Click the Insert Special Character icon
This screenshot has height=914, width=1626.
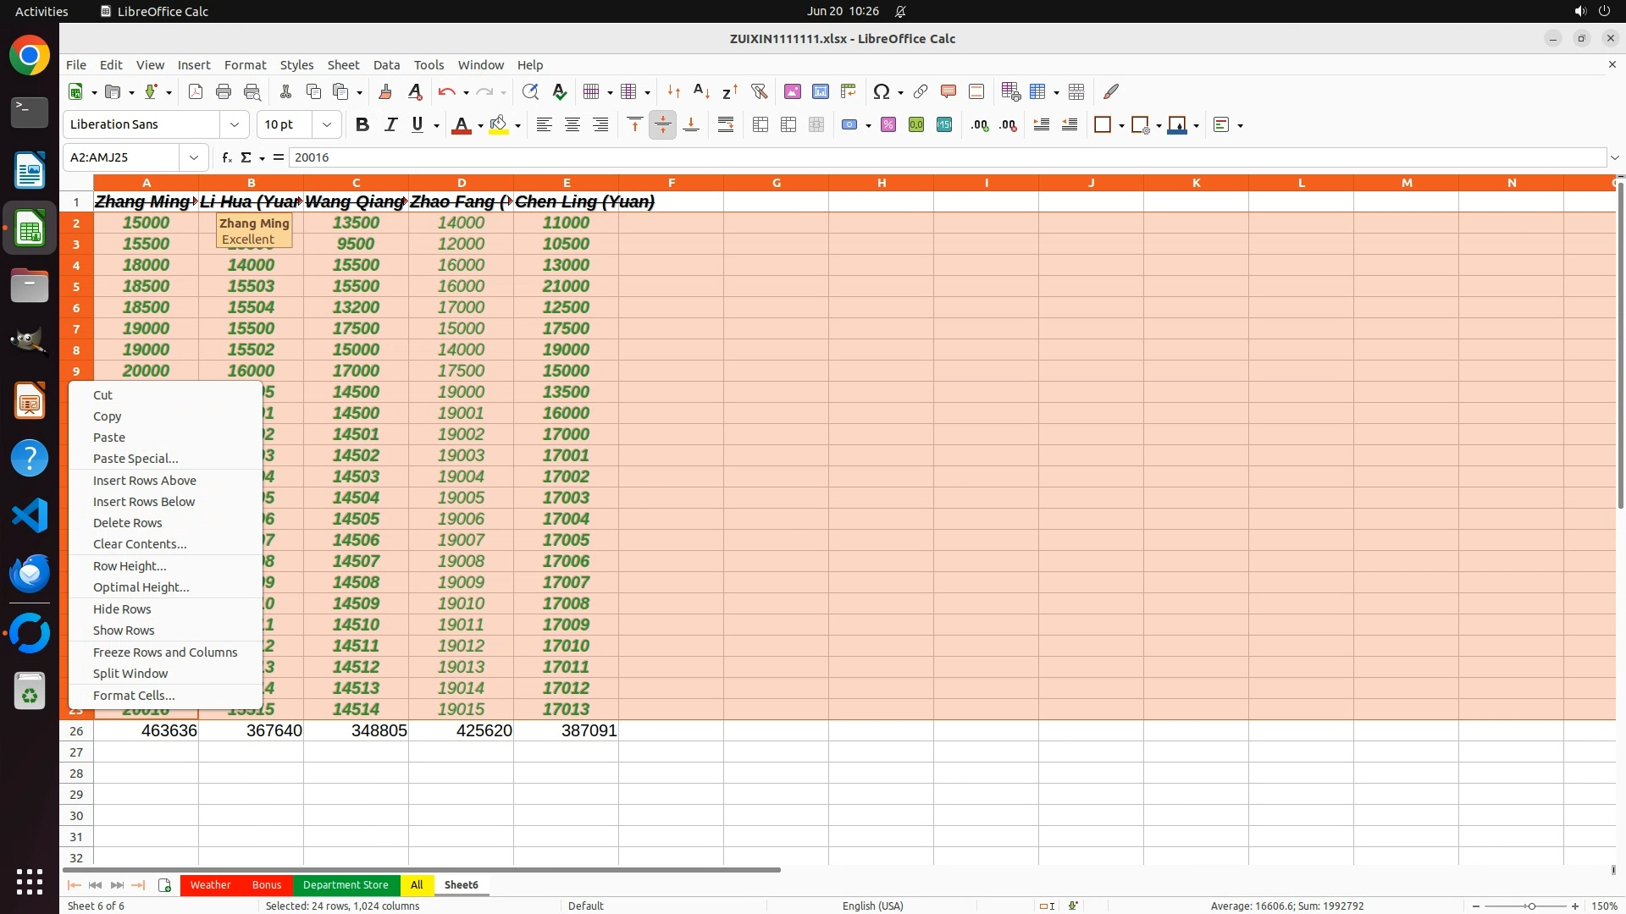(x=881, y=91)
